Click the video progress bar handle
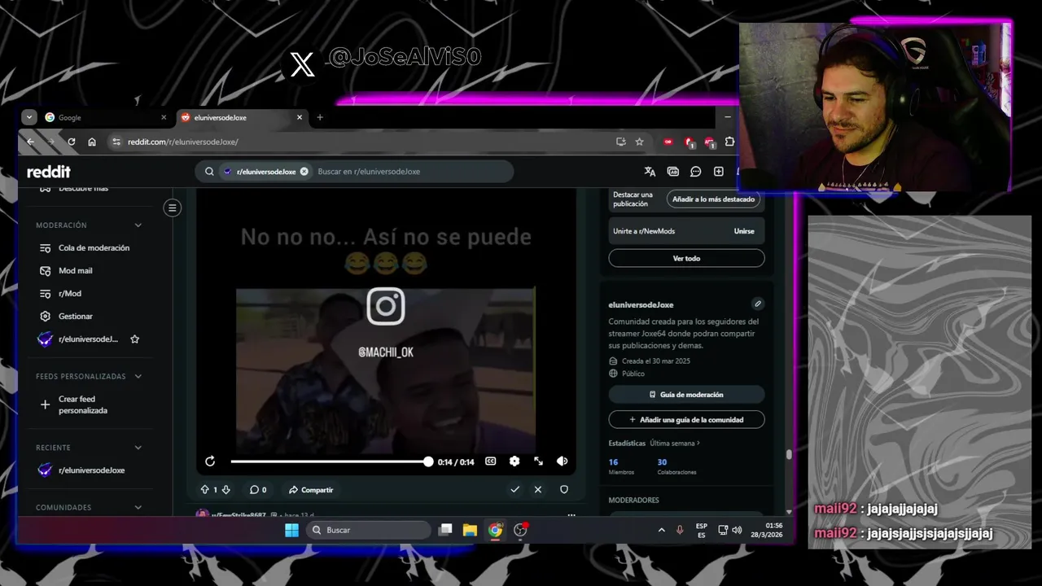Image resolution: width=1042 pixels, height=586 pixels. [x=428, y=461]
